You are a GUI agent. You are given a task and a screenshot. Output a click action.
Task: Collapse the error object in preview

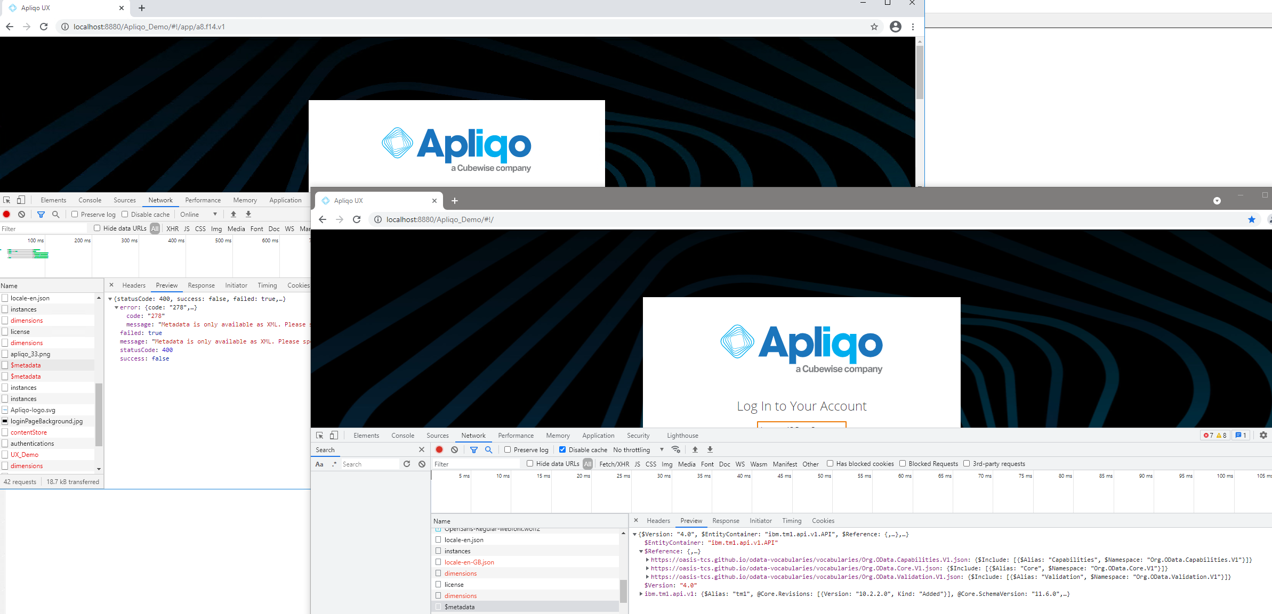pos(116,308)
